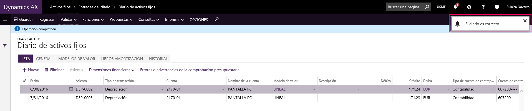Click the Registrar button

click(47, 19)
